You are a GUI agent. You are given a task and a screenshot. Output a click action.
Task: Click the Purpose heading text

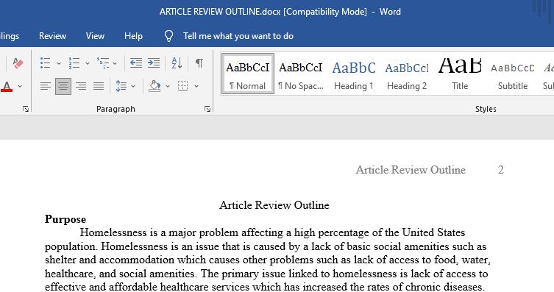65,219
